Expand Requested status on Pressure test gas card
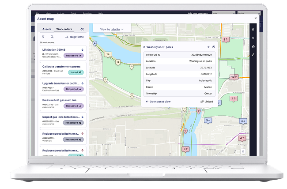Viewport: 287px width, 189px height. (74, 106)
